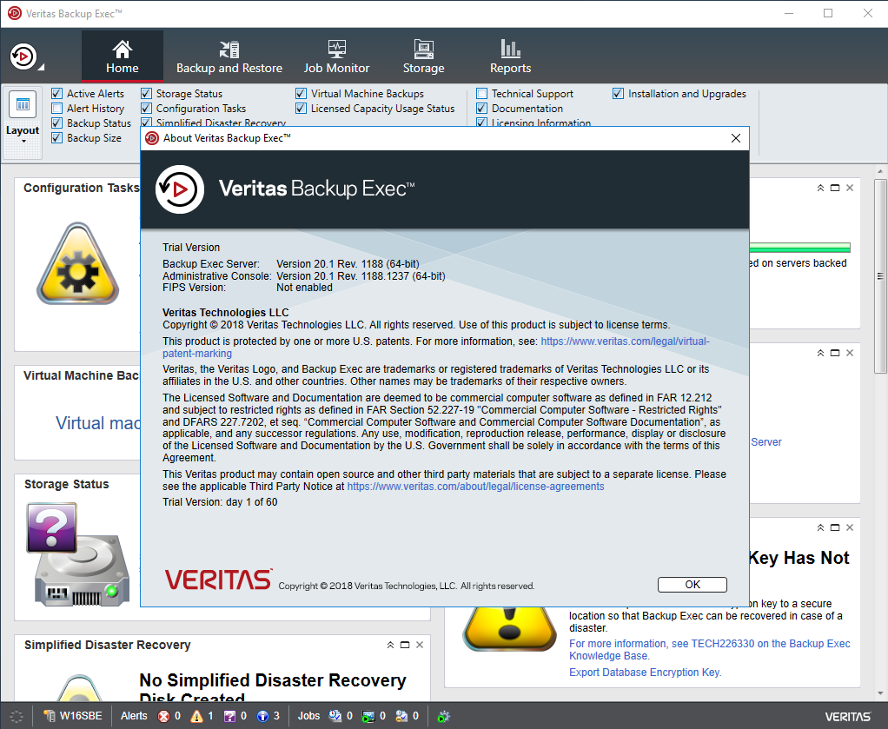Open the license-agreements link

tap(475, 487)
